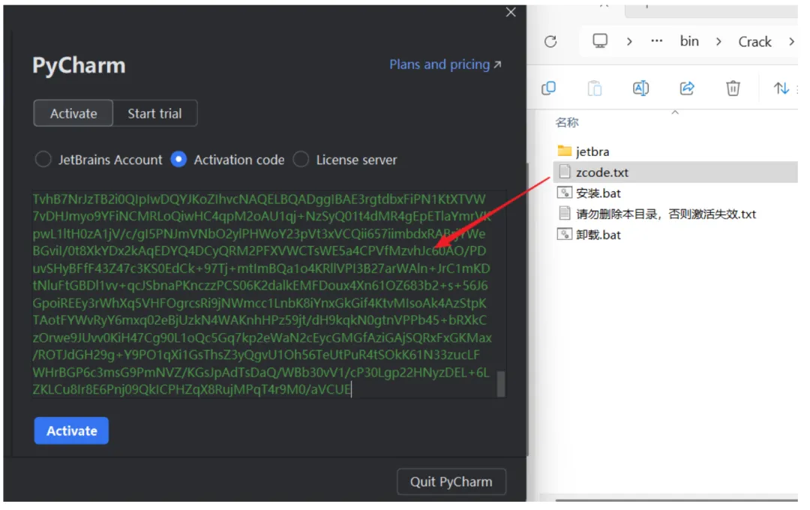This screenshot has height=510, width=810.
Task: Click the Paste icon in Explorer toolbar
Action: (x=595, y=88)
